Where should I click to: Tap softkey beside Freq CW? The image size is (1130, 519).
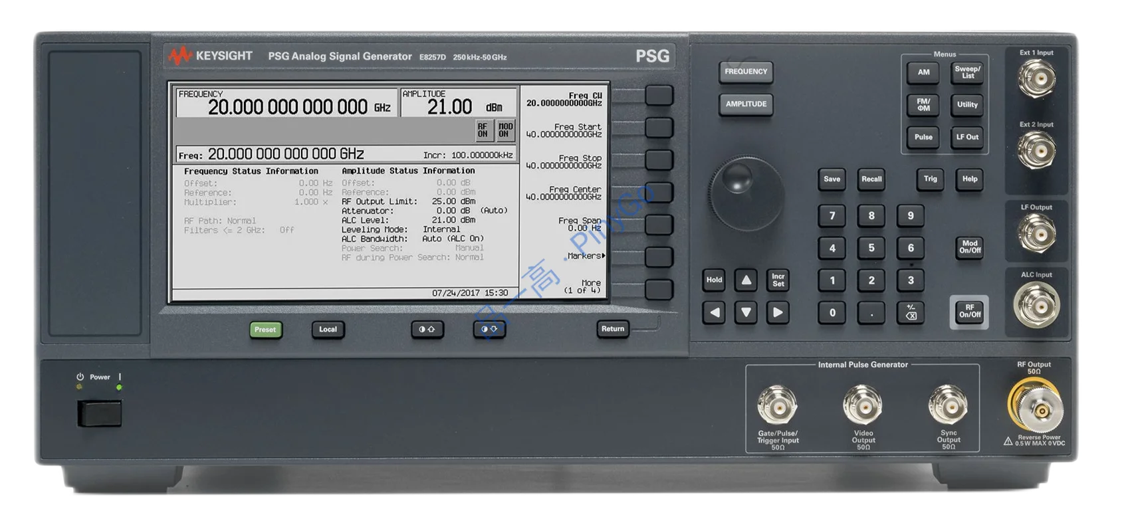click(659, 95)
